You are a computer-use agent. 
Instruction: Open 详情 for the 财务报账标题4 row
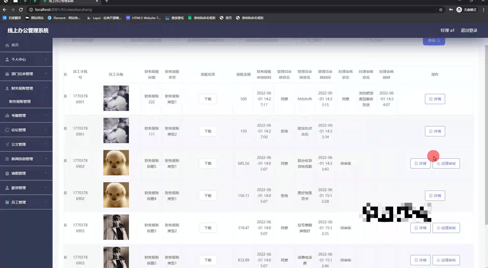pyautogui.click(x=435, y=196)
